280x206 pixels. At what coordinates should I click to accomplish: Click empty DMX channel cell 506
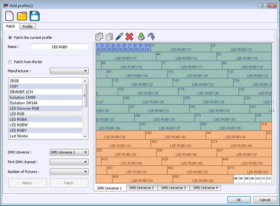[236, 179]
